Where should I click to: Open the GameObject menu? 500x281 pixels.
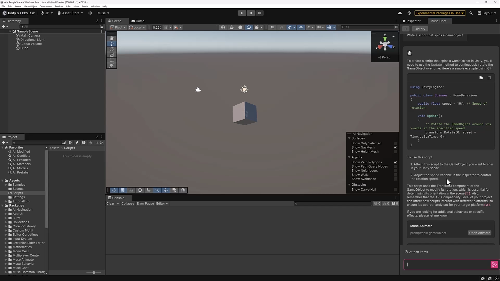click(30, 6)
